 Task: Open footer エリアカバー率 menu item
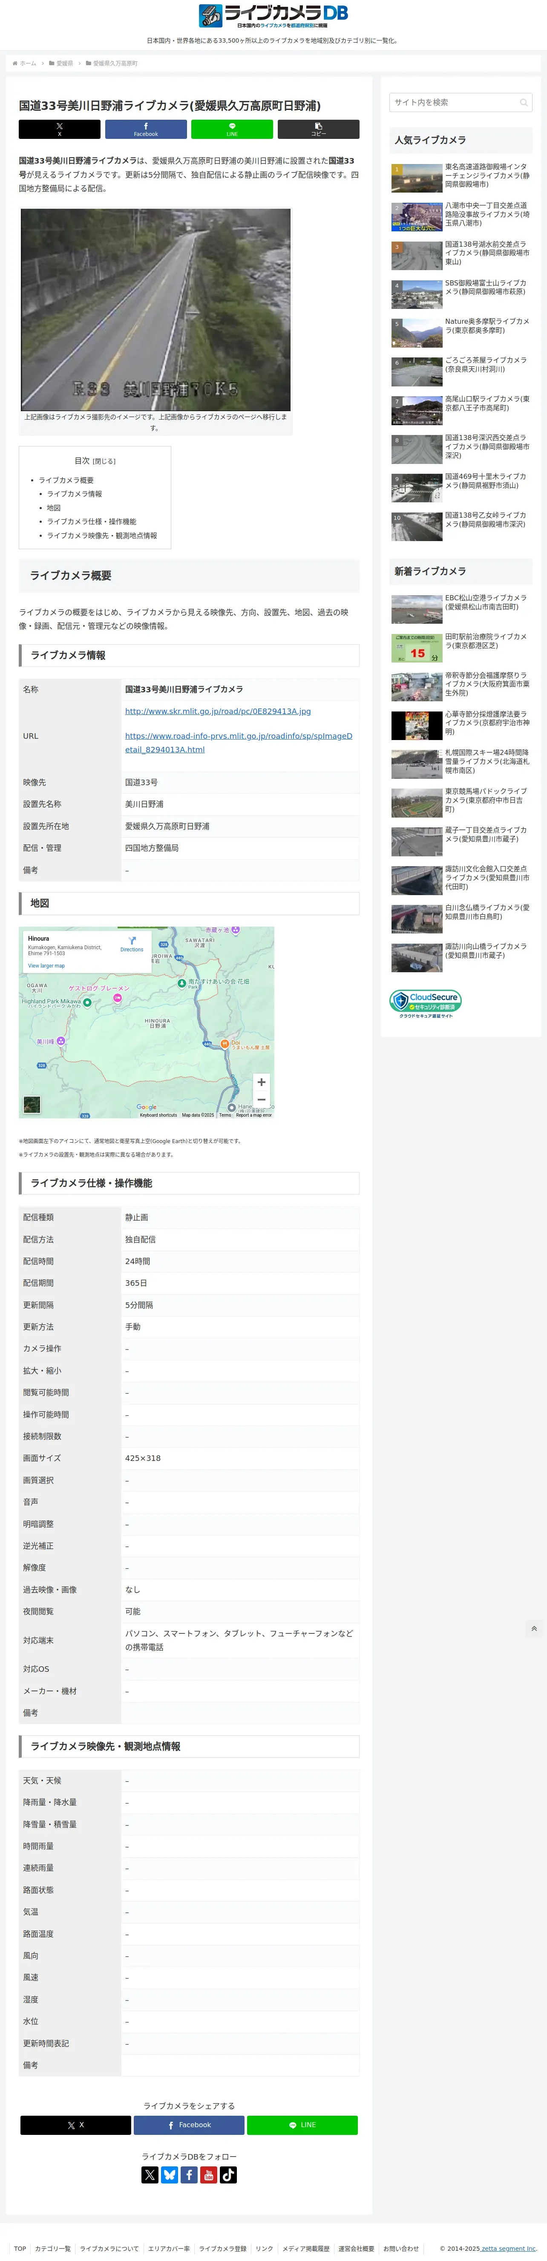[169, 2248]
